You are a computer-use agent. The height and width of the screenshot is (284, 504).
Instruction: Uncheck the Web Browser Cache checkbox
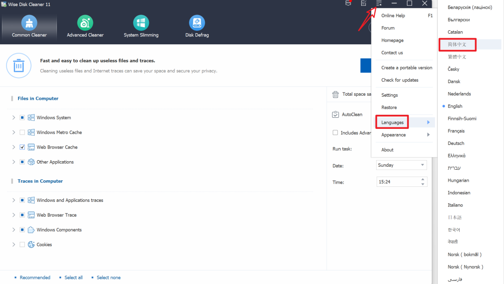(x=22, y=147)
